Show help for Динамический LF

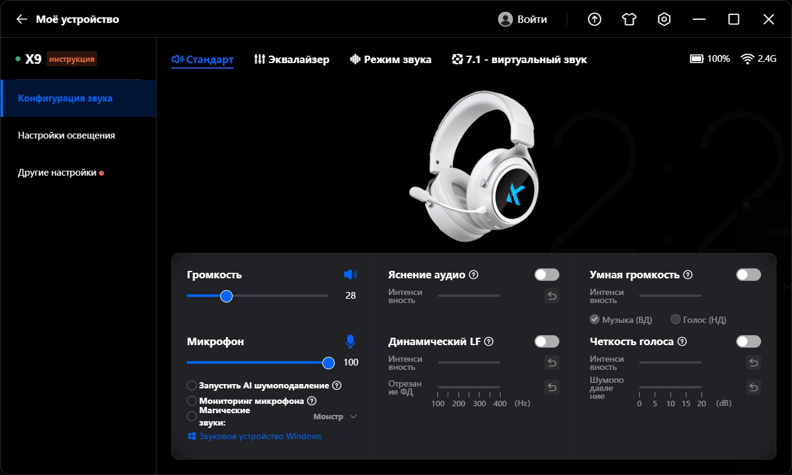[x=489, y=341]
